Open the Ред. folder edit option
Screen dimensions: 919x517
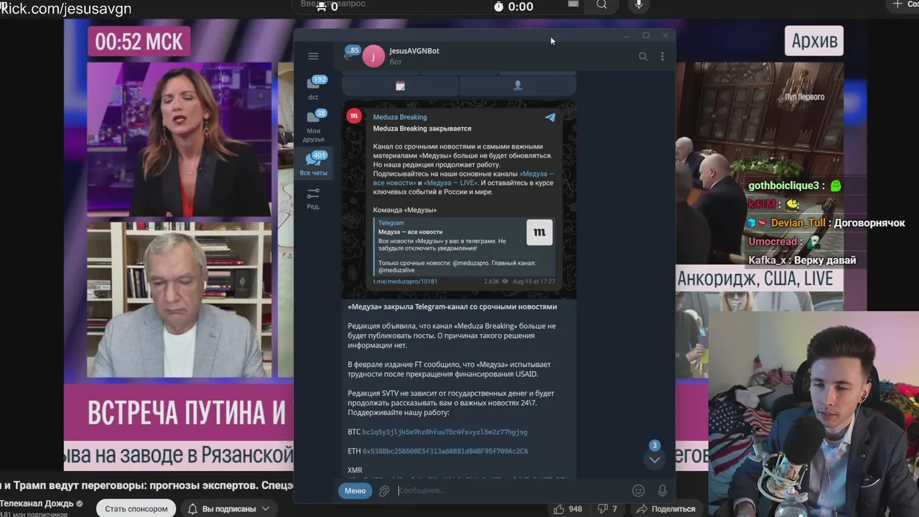(313, 199)
